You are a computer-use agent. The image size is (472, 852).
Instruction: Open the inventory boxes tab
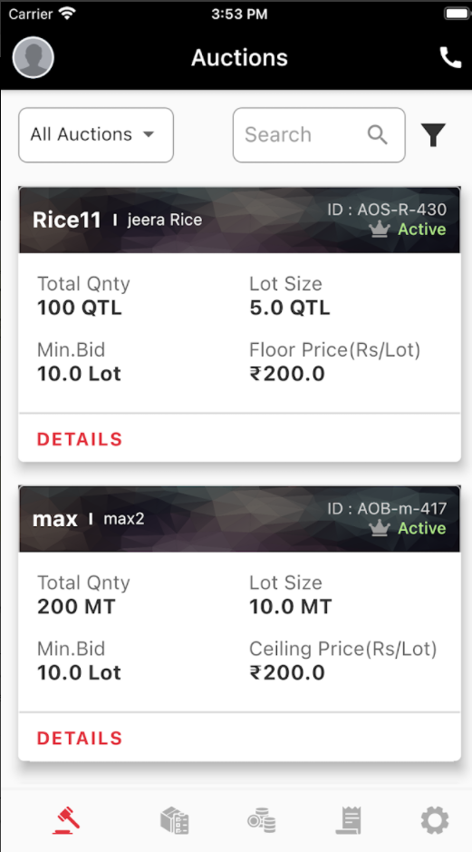point(175,820)
